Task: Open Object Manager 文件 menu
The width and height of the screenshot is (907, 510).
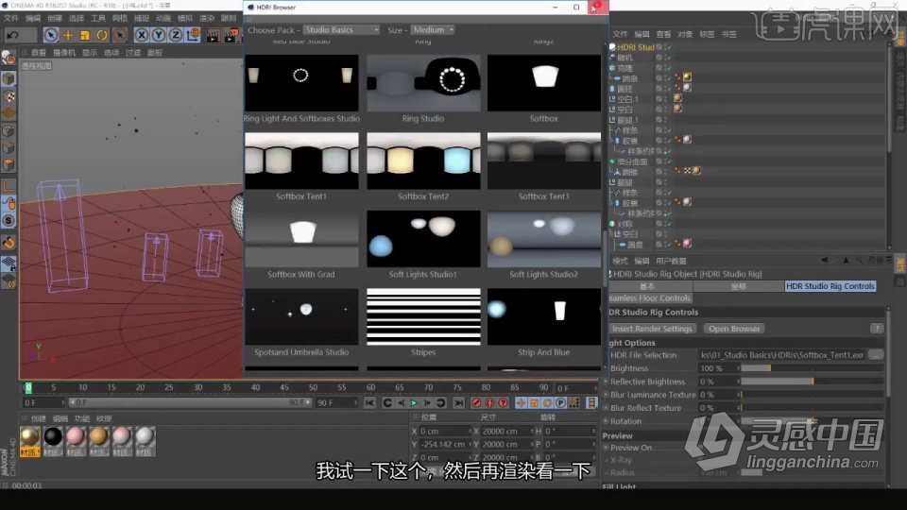Action: tap(620, 34)
